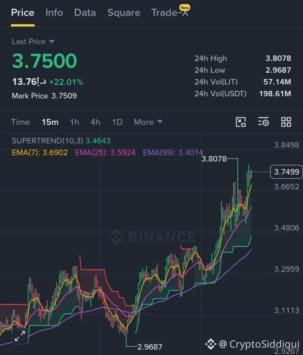Image resolution: width=303 pixels, height=355 pixels.
Task: Click the EMA(99): 3.4014 label
Action: 173,153
